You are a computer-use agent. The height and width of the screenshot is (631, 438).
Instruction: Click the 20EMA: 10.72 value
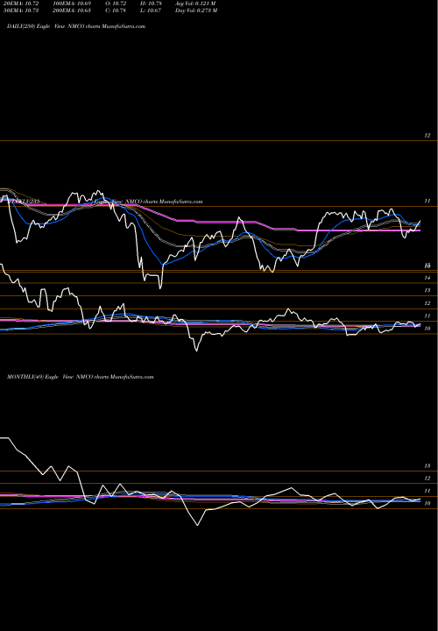click(x=21, y=4)
